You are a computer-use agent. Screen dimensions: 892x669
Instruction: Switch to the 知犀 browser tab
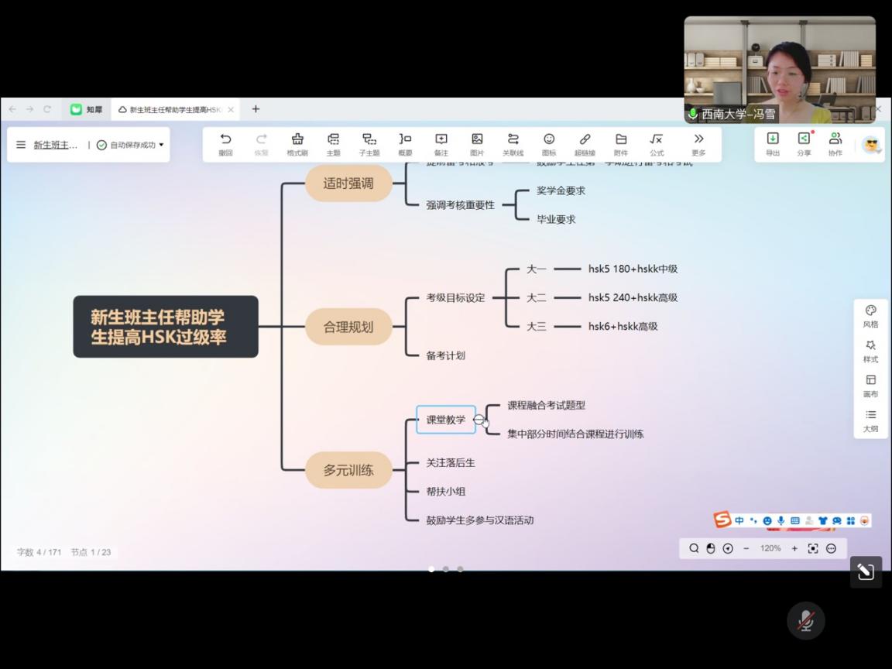[x=87, y=109]
